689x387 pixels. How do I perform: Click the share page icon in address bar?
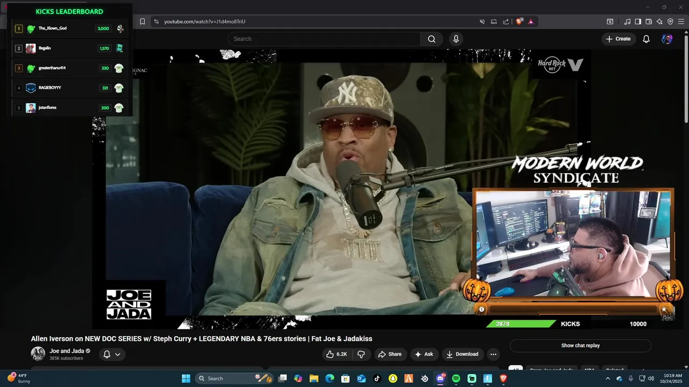506,21
